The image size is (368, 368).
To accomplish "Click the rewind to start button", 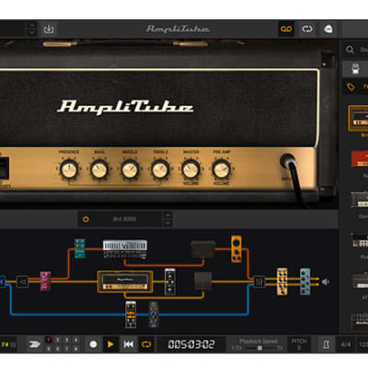I will pos(129,344).
